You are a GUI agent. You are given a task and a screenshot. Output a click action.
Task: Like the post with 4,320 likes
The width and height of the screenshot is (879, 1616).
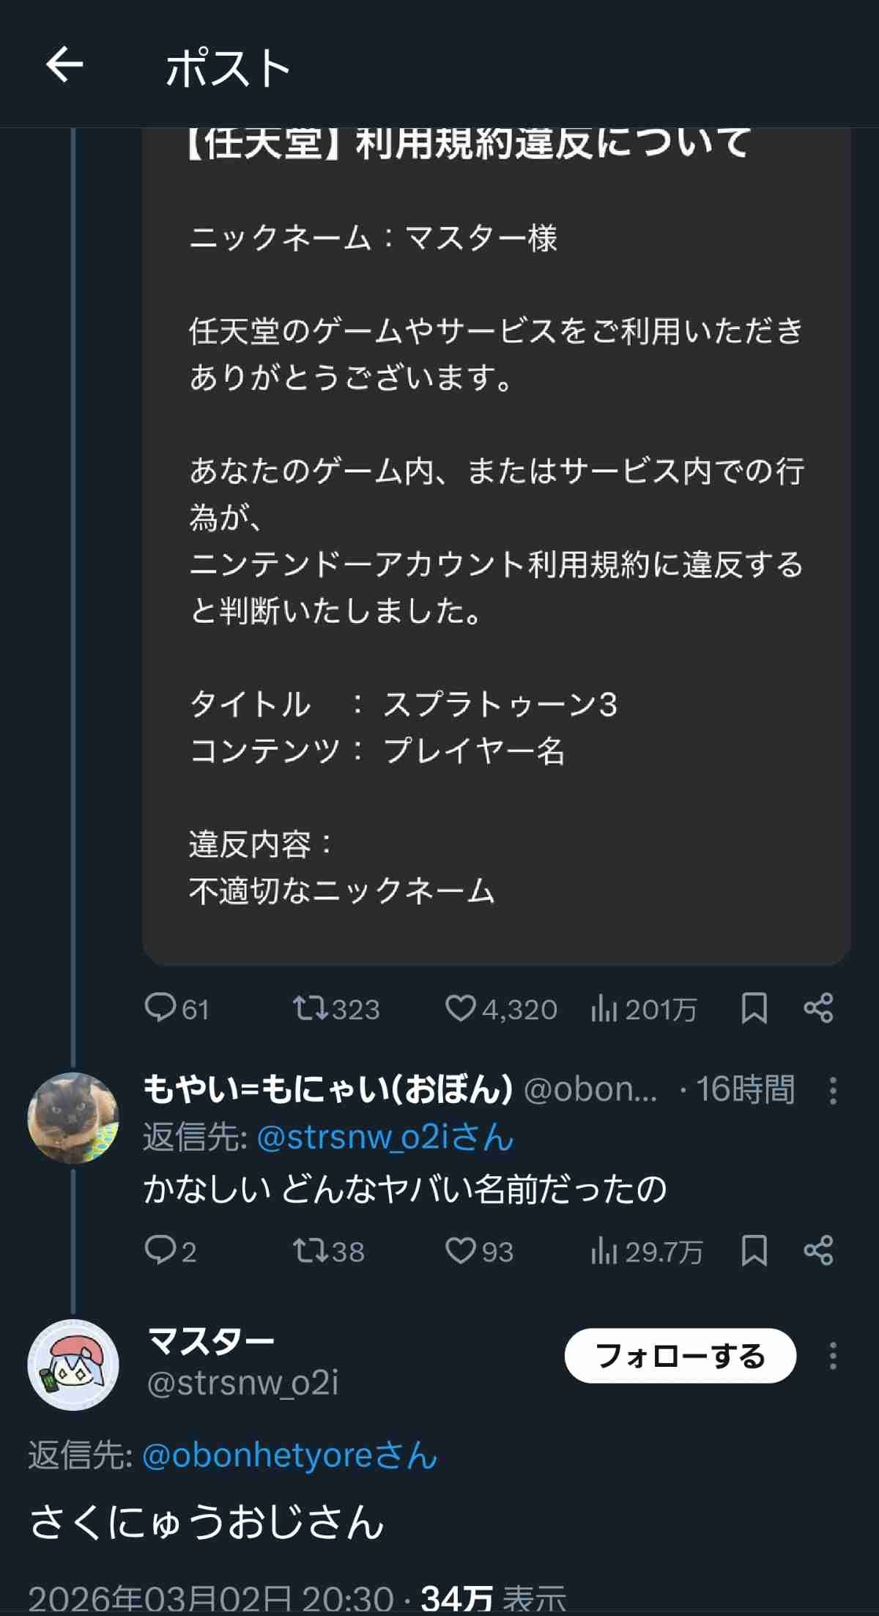tap(460, 1008)
